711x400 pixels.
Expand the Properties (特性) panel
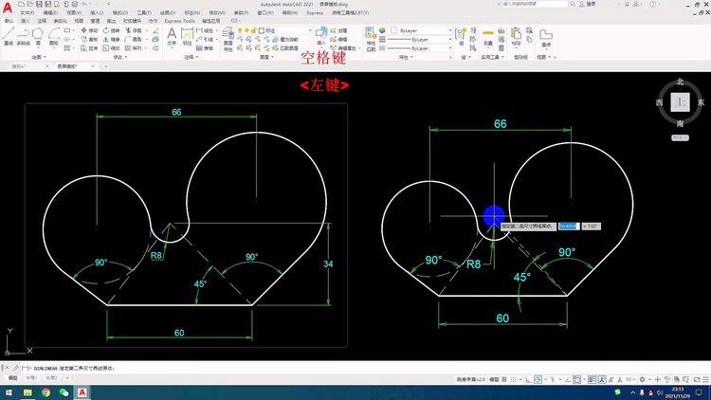(x=406, y=57)
